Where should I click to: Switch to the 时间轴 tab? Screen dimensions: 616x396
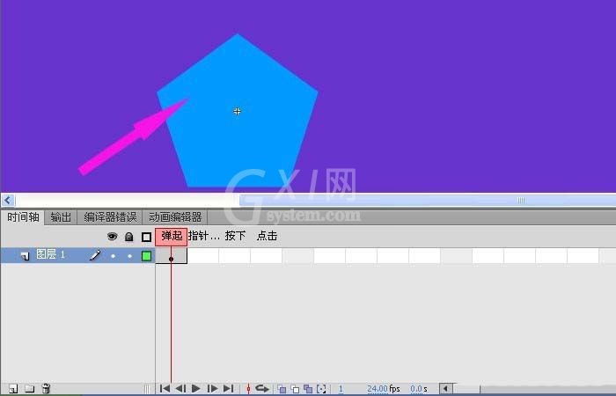23,216
